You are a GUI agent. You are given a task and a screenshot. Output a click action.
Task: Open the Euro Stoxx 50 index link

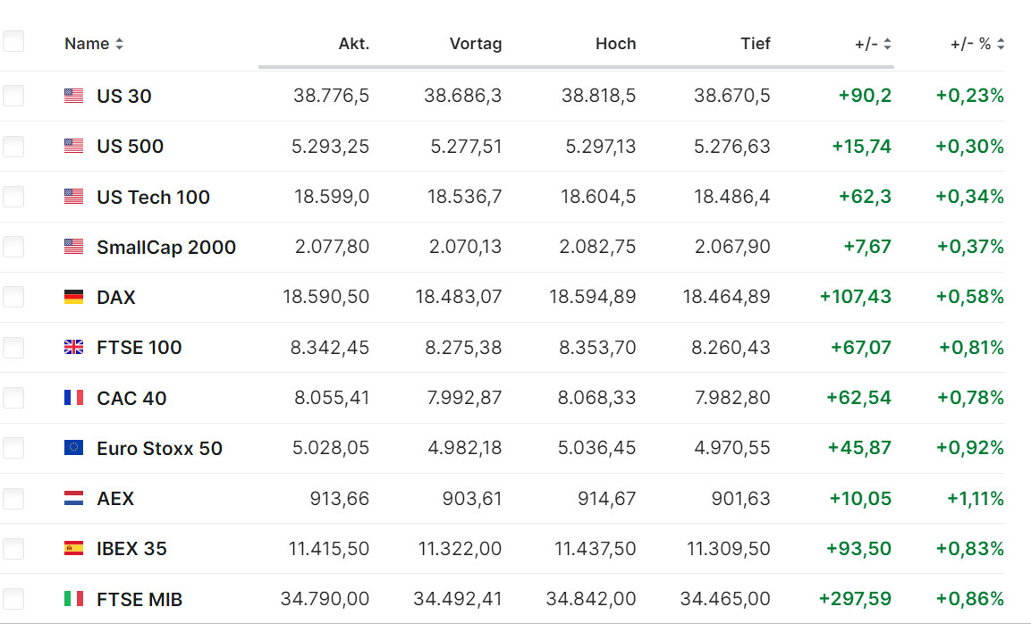tap(159, 448)
